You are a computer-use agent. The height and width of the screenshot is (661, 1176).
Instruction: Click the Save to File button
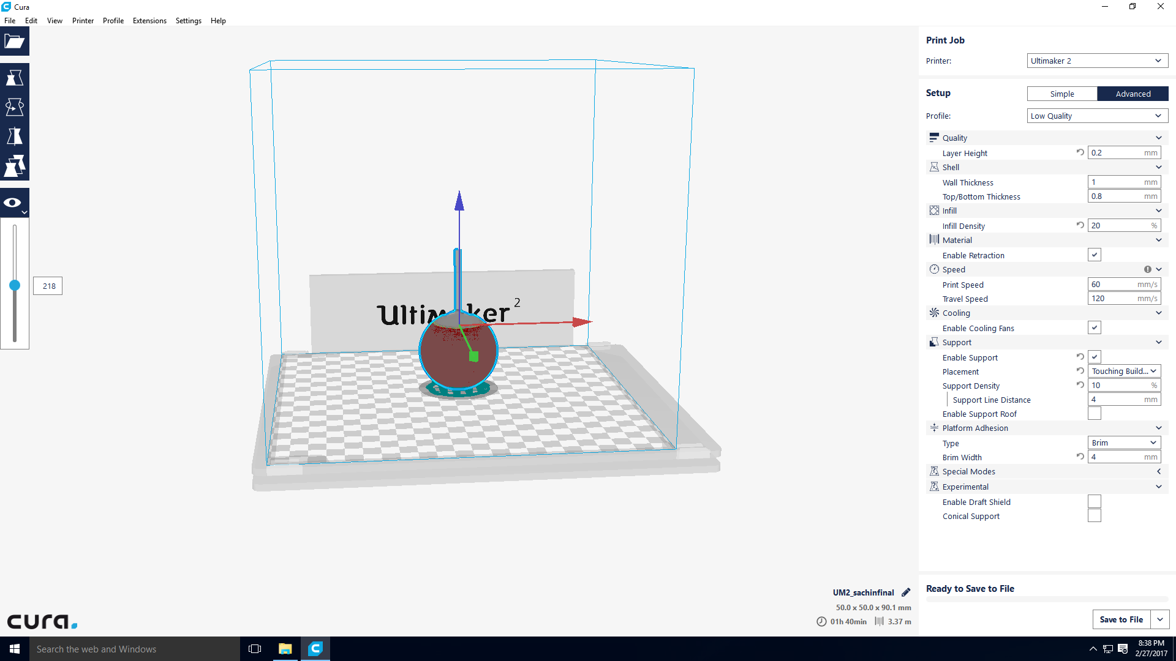(1121, 619)
